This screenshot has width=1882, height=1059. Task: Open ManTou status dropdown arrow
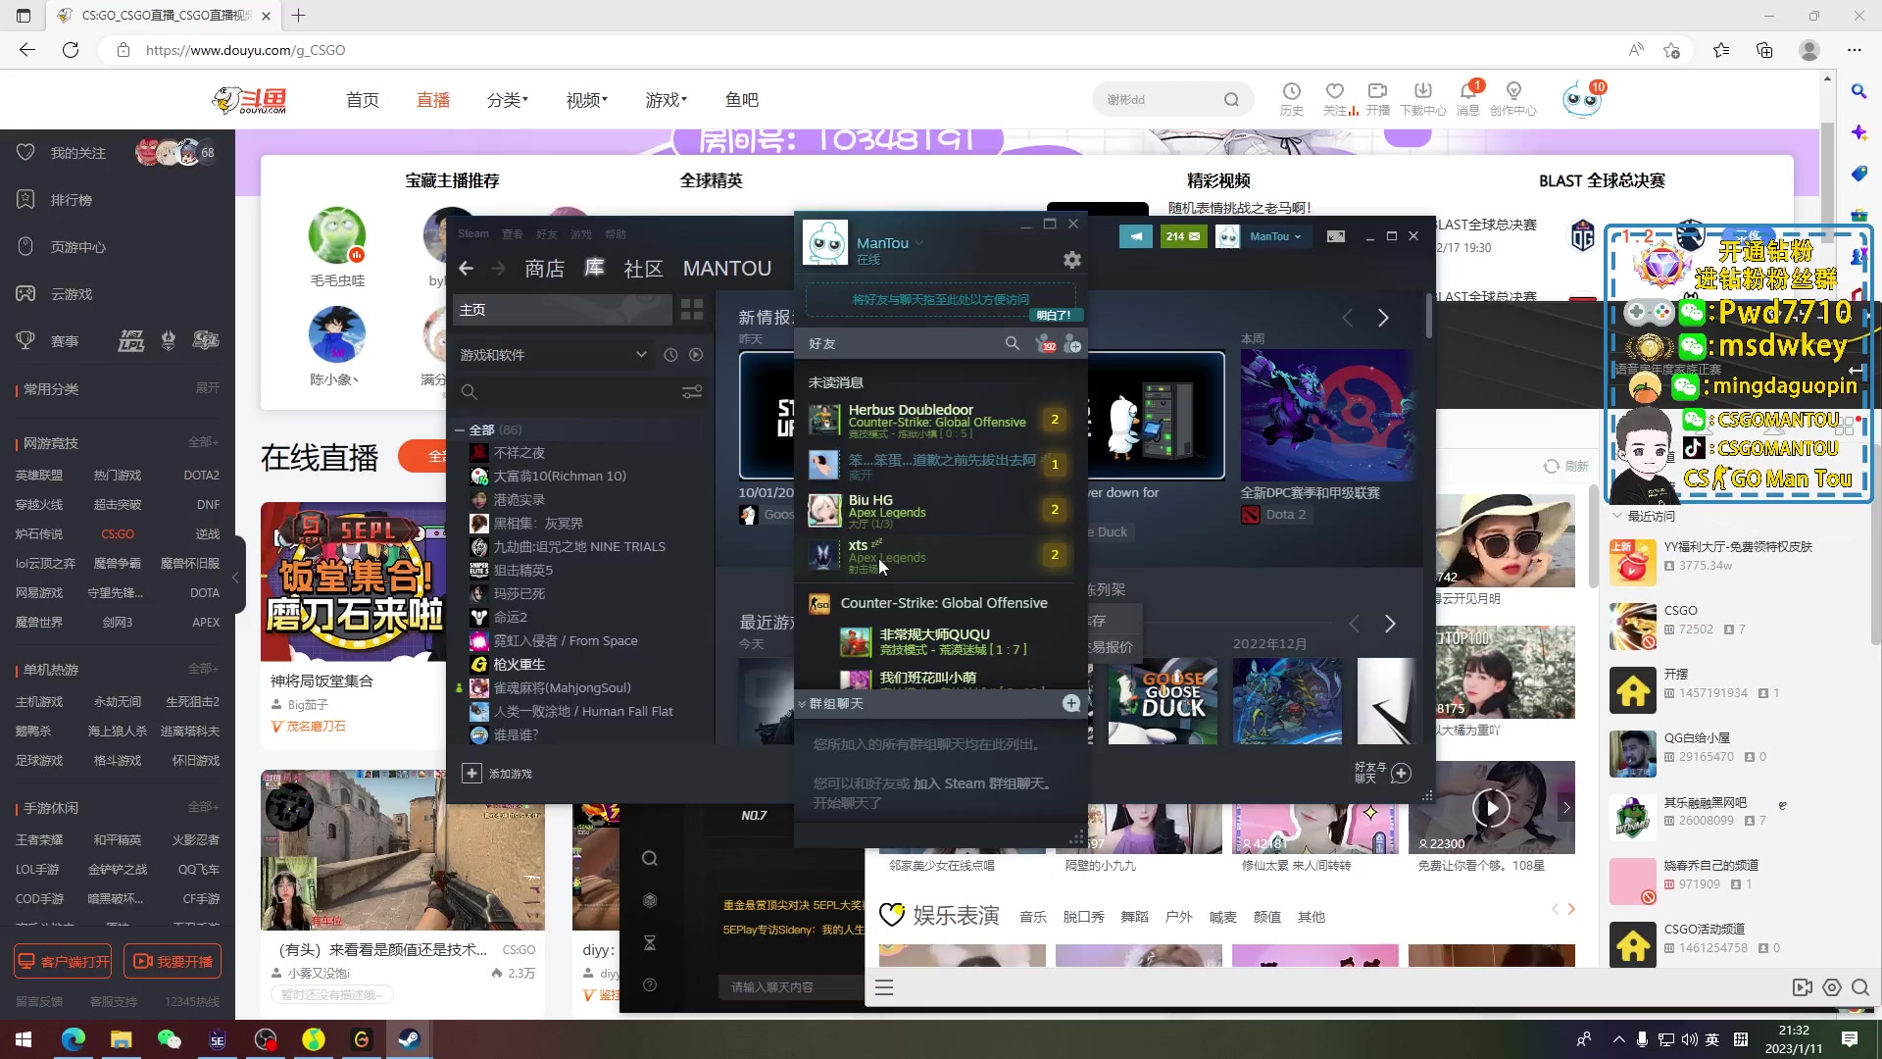click(919, 242)
